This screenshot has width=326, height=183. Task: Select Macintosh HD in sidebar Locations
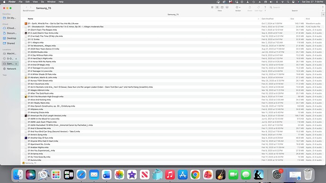pyautogui.click(x=9, y=53)
